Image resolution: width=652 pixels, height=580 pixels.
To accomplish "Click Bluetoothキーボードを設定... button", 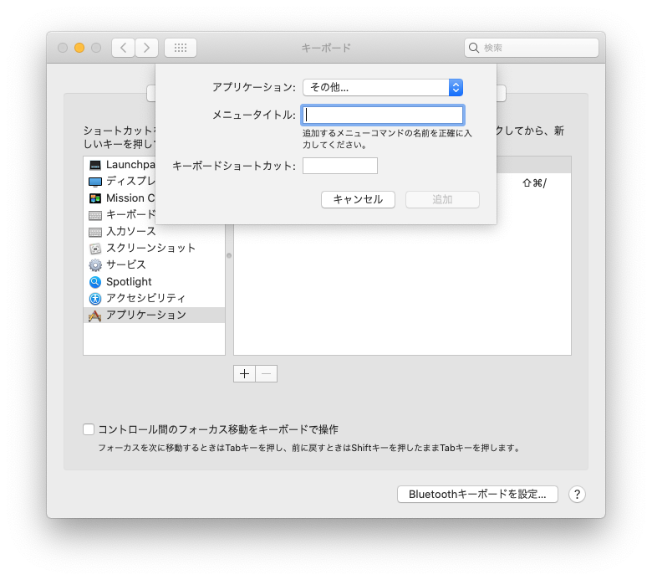I will click(477, 495).
